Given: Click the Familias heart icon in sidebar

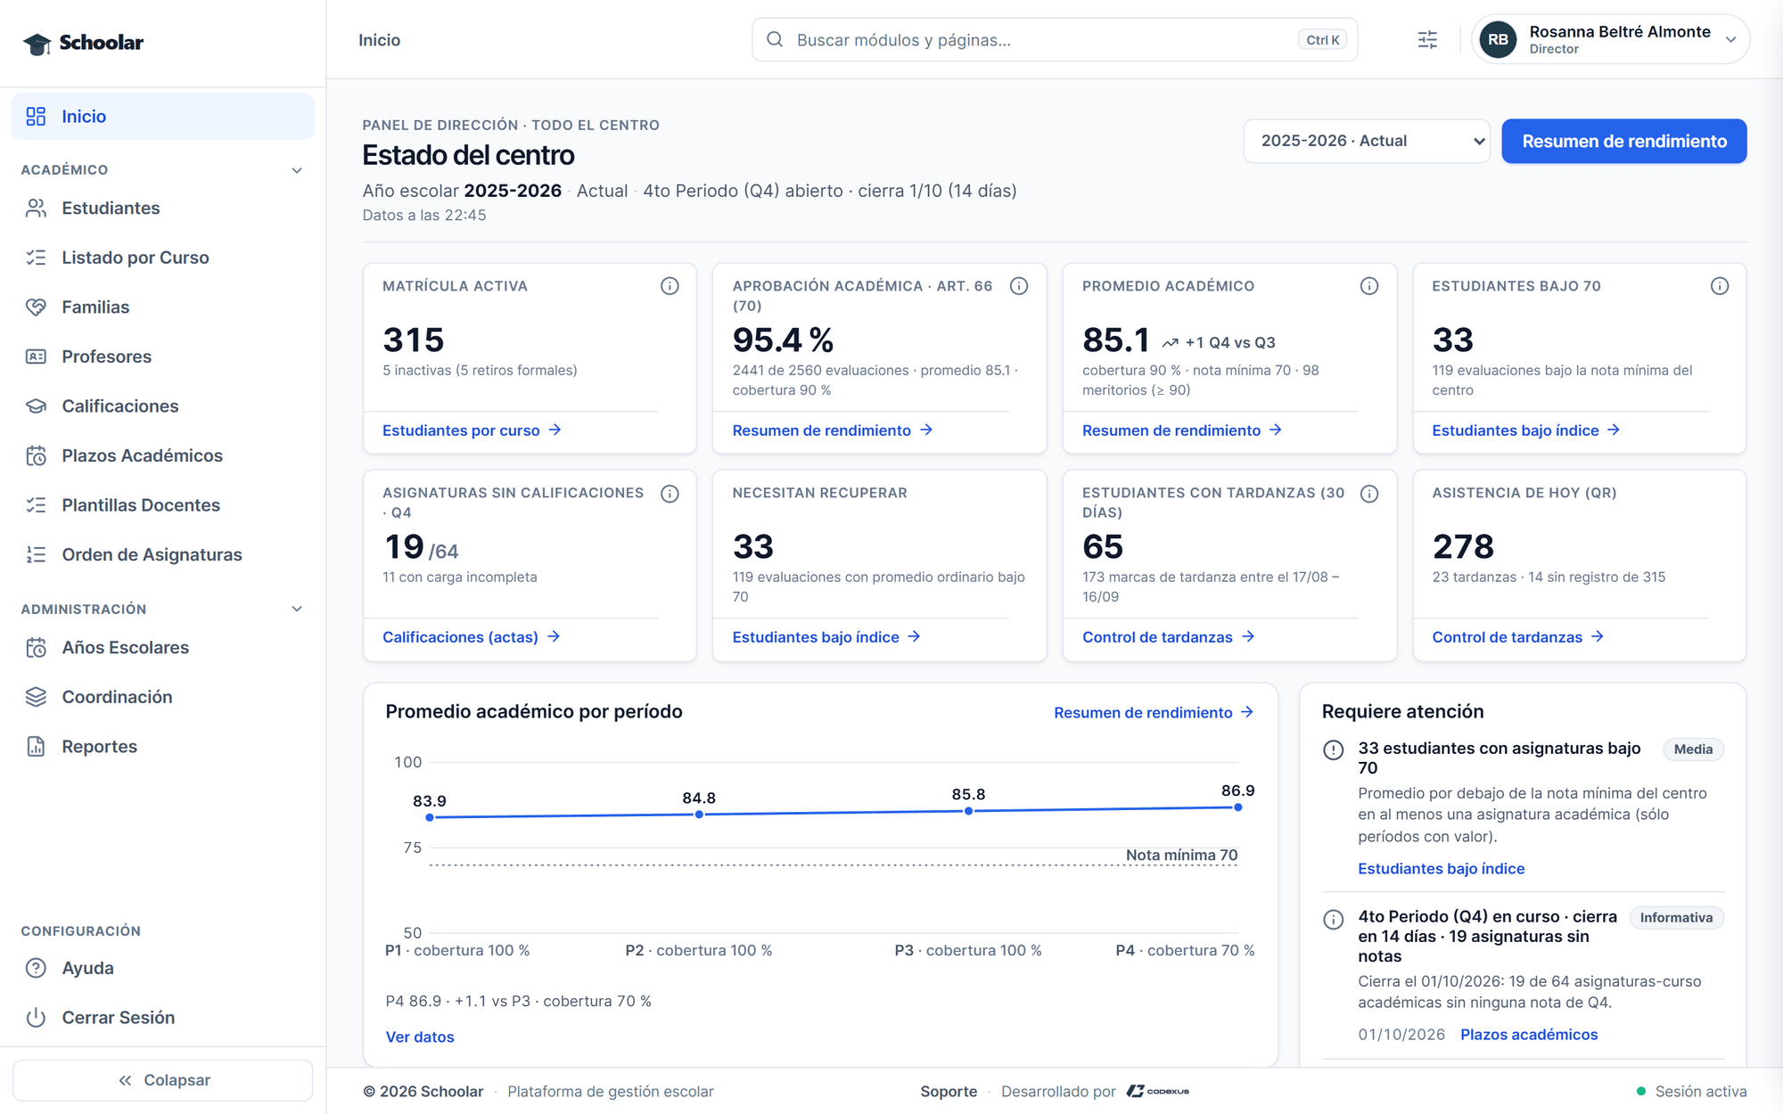Looking at the screenshot, I should pos(36,307).
